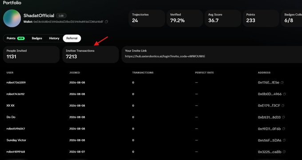The width and height of the screenshot is (302, 160).
Task: Copy address 0x19D7...0F6b
Action: pos(284,129)
